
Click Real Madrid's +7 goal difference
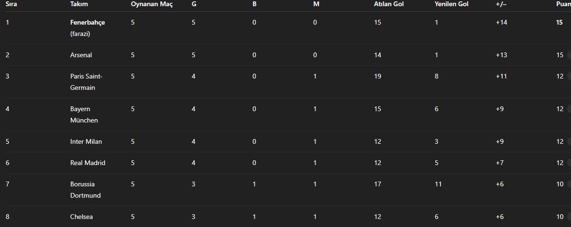[x=500, y=163]
